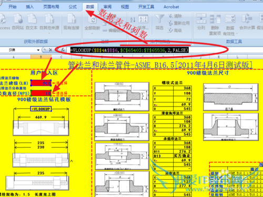Screen dimensions: 263x197
Task: Open the 公式 (Formulas) tab
Action: point(73,7)
